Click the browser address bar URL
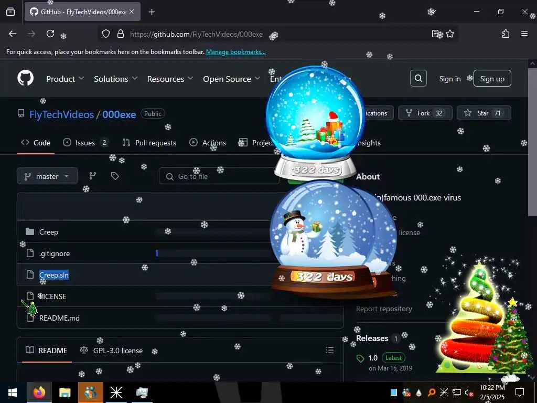Viewport: 537px width, 403px height. click(x=196, y=34)
